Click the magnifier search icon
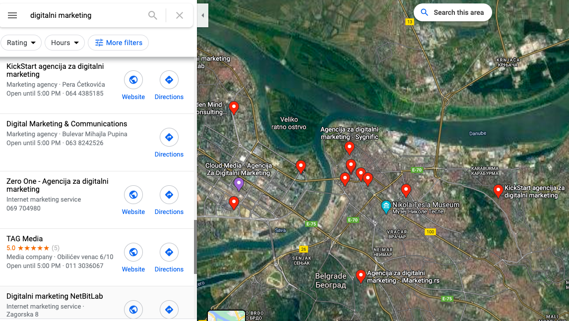569x321 pixels. click(x=153, y=15)
